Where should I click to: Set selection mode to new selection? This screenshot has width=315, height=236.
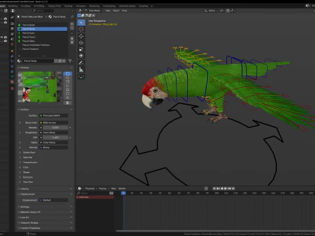79,16
